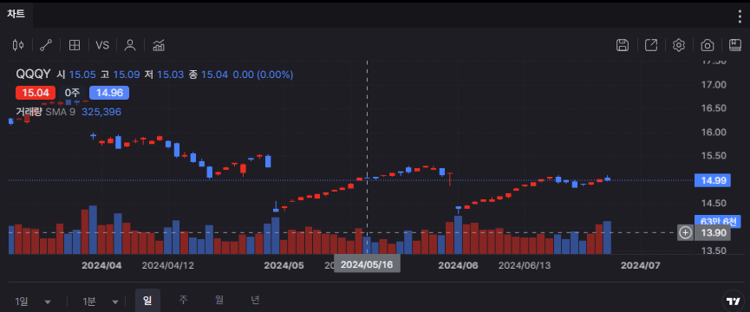Click the TradingView logo icon
This screenshot has height=312, width=750.
pyautogui.click(x=734, y=301)
